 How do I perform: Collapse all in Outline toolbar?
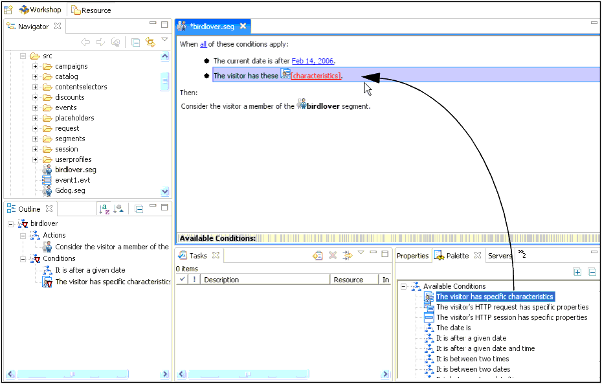tap(139, 209)
